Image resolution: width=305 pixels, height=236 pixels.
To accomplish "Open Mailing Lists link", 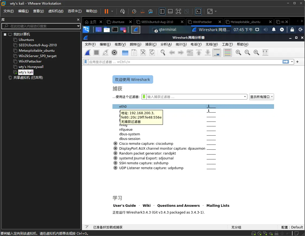I will pos(218,206).
